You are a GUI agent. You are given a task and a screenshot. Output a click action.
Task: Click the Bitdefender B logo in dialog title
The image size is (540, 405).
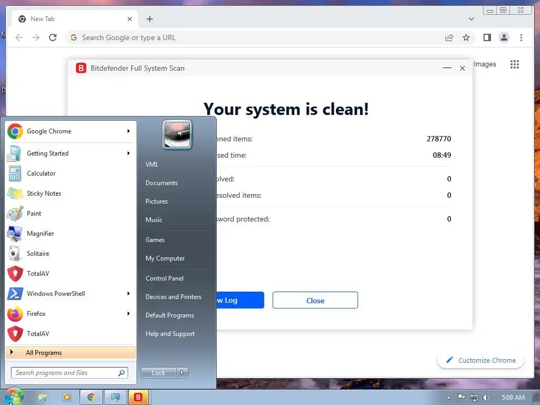pos(81,68)
